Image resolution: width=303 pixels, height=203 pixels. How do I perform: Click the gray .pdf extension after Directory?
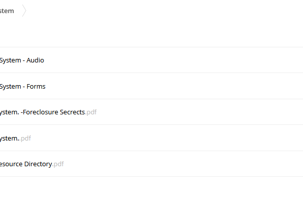coord(58,164)
